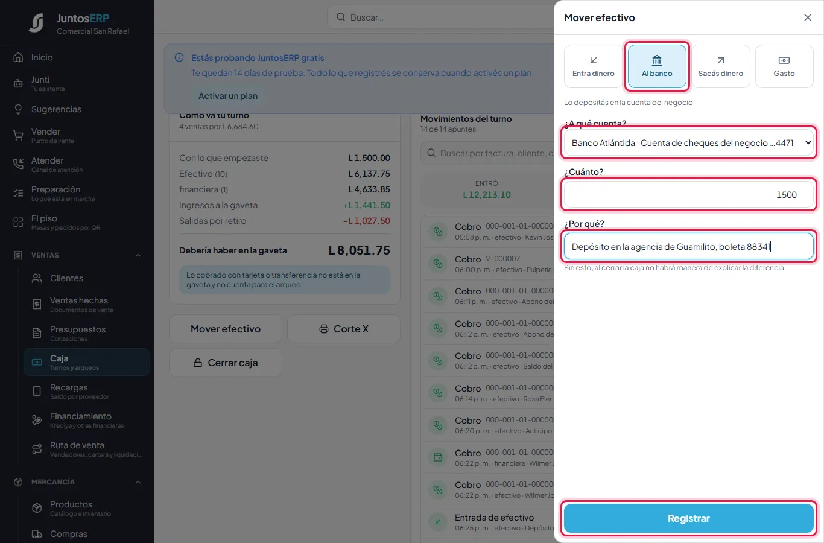Viewport: 824px width, 543px height.
Task: Click the Vender shopping cart icon
Action: click(18, 135)
